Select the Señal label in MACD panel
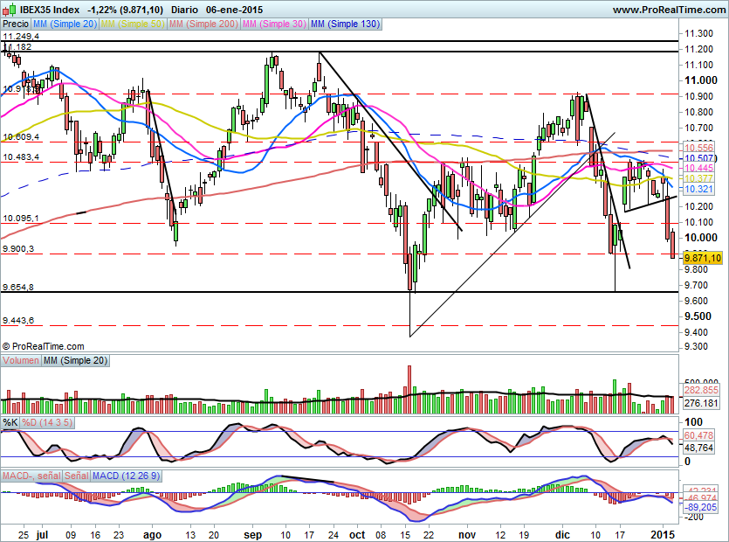 coord(76,476)
